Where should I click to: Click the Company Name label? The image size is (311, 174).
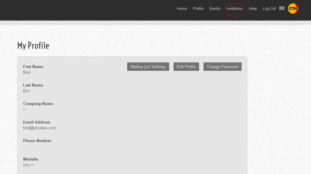pos(38,104)
